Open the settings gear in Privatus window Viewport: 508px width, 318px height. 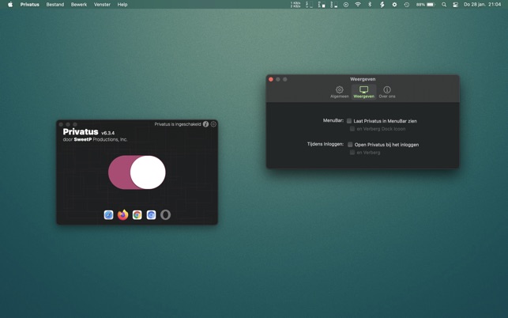click(213, 124)
